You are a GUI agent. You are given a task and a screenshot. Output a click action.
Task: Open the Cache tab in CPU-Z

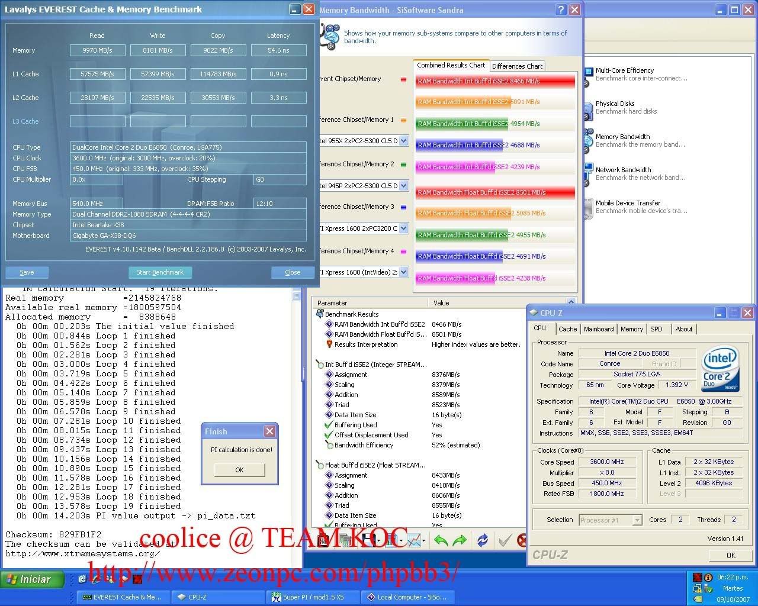tap(567, 329)
